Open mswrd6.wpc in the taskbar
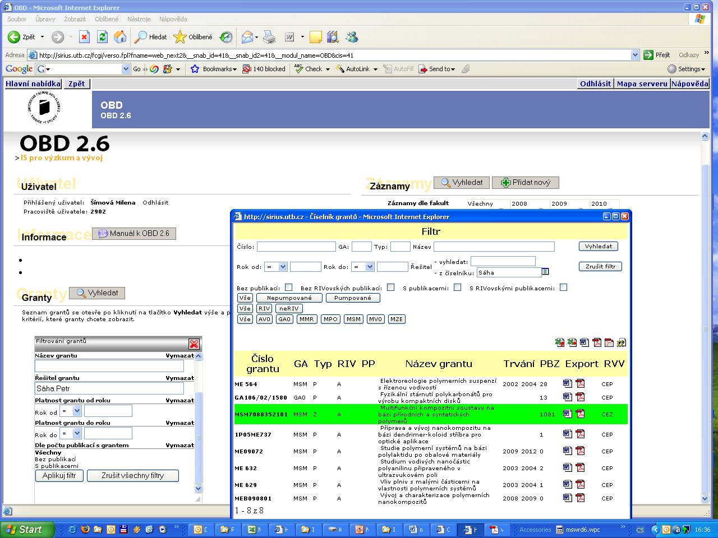The width and height of the screenshot is (718, 538). (x=578, y=530)
